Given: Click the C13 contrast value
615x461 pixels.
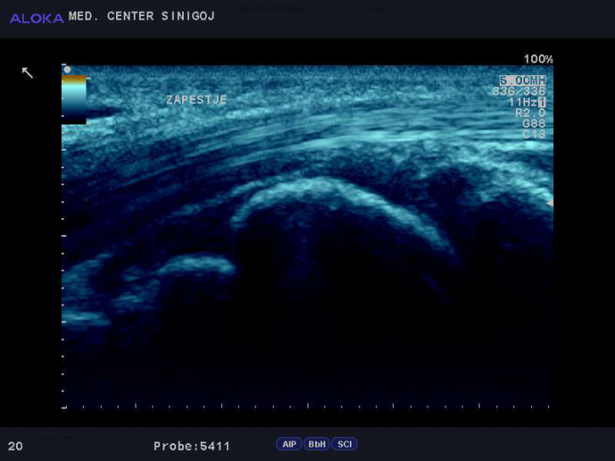Looking at the screenshot, I should pyautogui.click(x=534, y=134).
